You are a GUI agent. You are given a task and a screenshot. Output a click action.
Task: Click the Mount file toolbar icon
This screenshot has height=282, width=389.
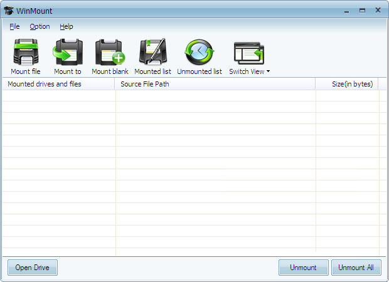point(26,52)
